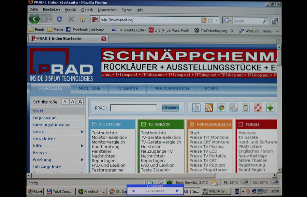The width and height of the screenshot is (307, 197).
Task: Bookmark this page with the star icon
Action: coord(210,20)
